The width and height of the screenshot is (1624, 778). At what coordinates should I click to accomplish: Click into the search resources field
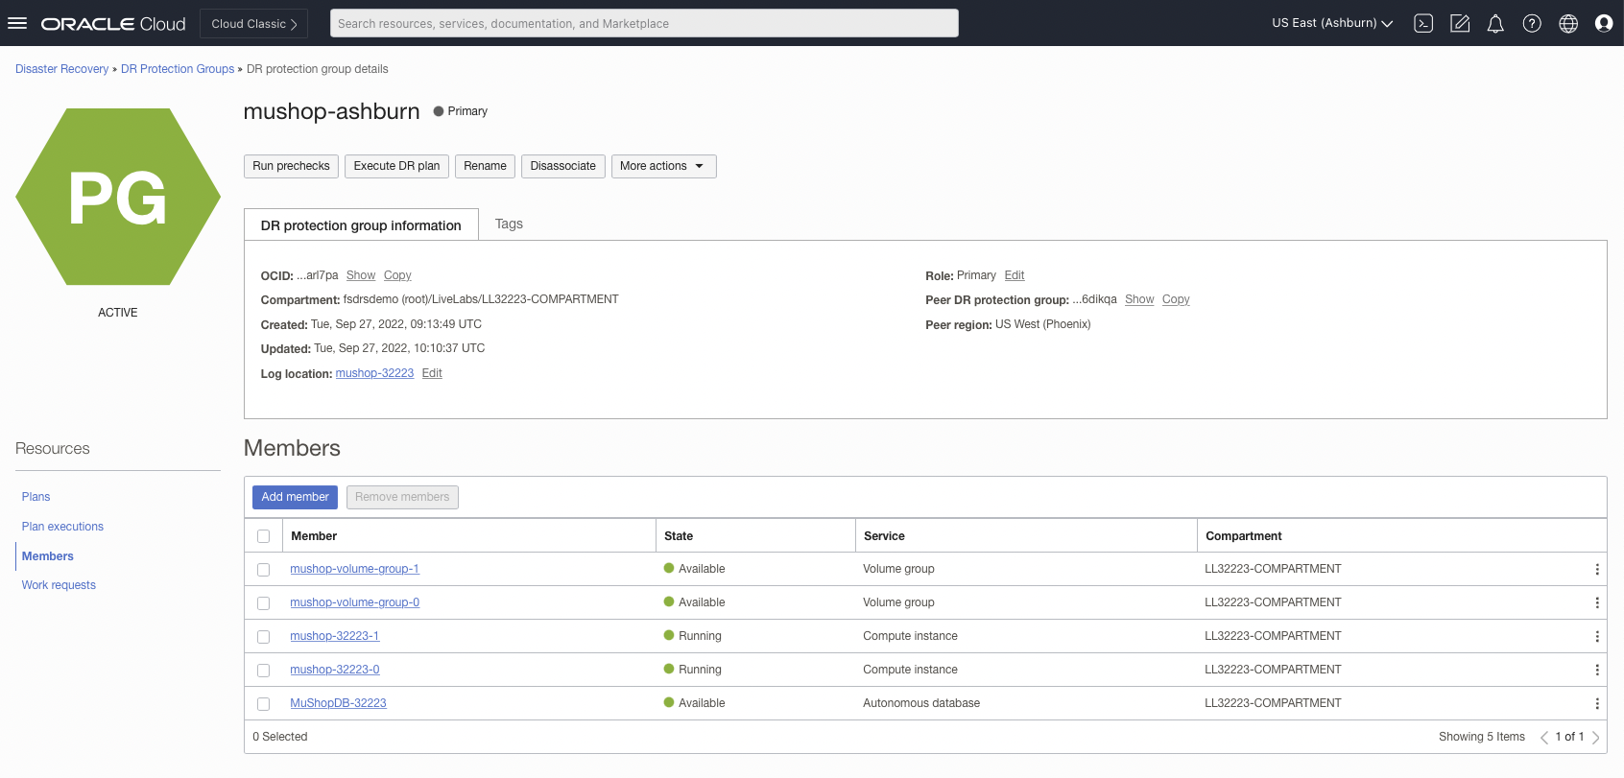click(x=643, y=23)
